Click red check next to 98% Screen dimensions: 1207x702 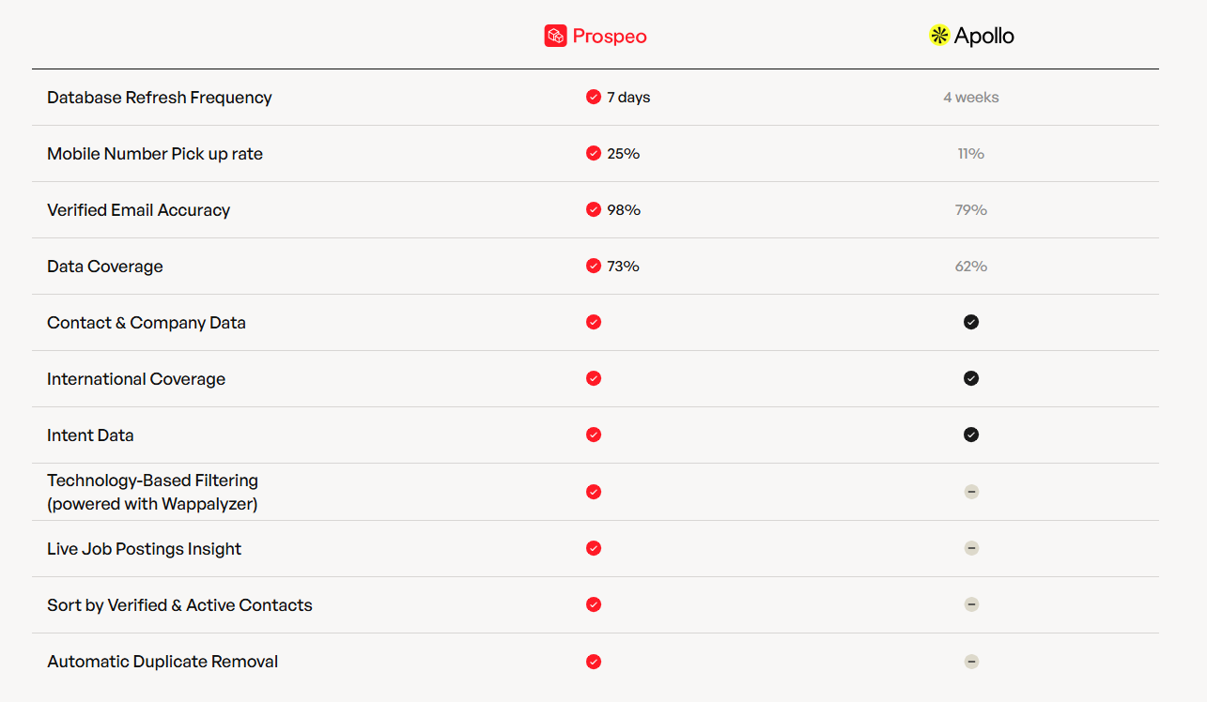coord(594,209)
